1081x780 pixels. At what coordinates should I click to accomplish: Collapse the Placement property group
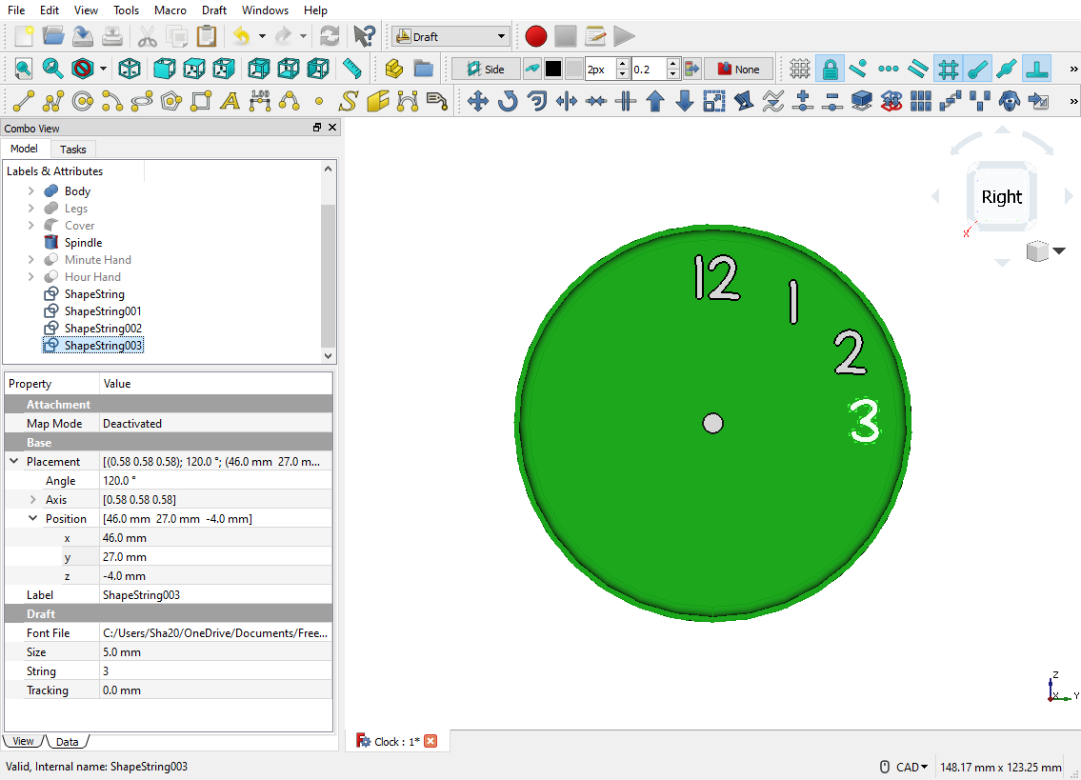tap(13, 461)
